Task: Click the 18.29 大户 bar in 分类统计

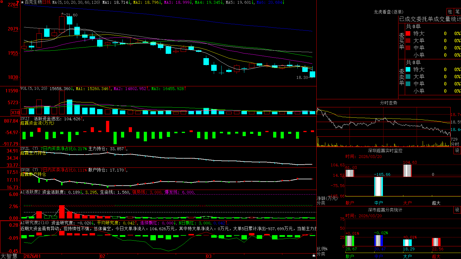Action: point(407,243)
